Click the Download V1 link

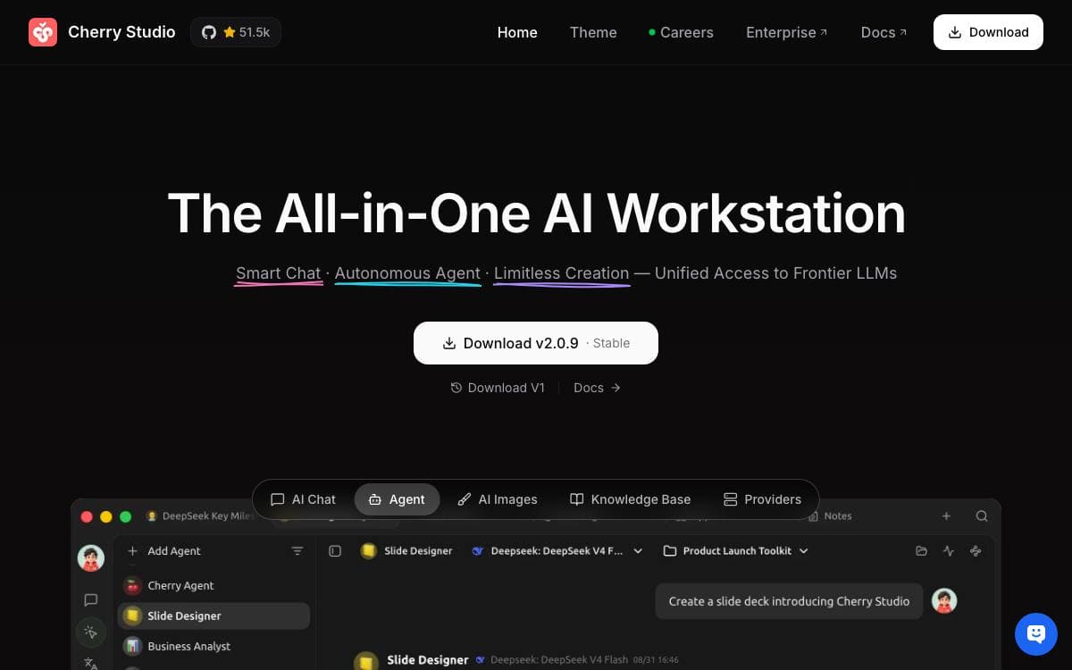498,388
